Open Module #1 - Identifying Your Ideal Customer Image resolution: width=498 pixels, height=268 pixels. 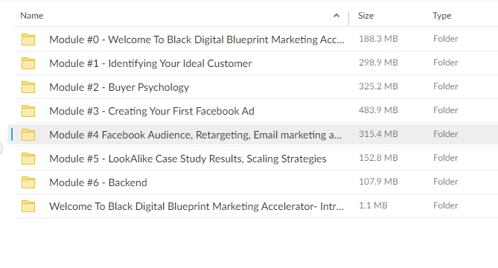[x=150, y=63]
